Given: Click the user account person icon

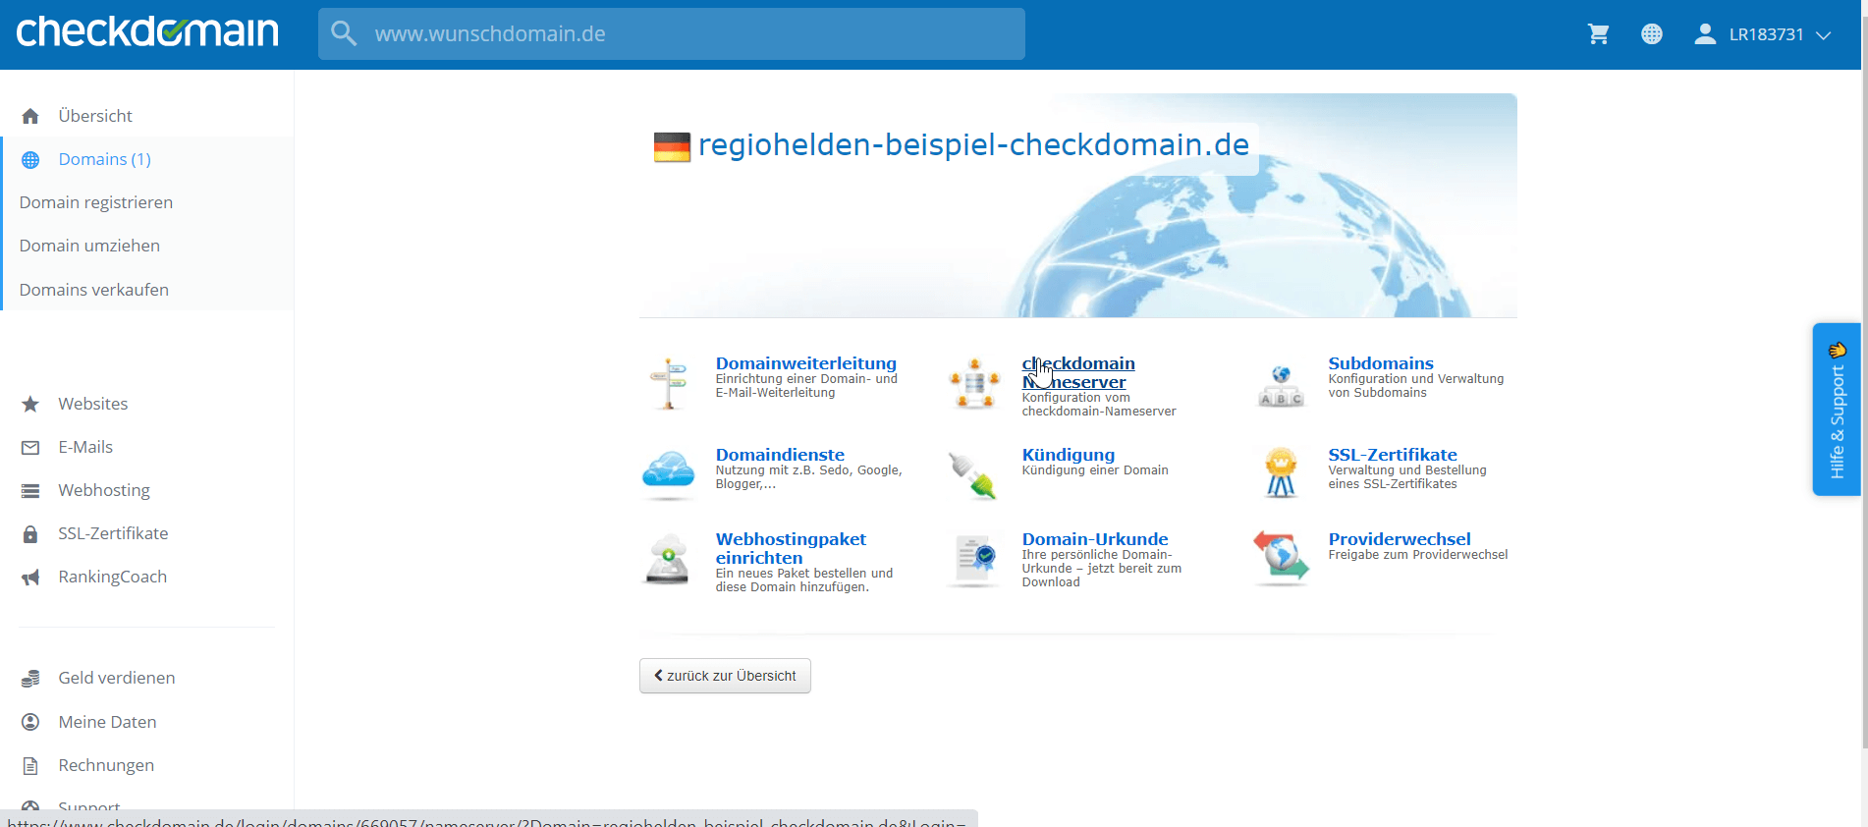Looking at the screenshot, I should pos(1705,34).
